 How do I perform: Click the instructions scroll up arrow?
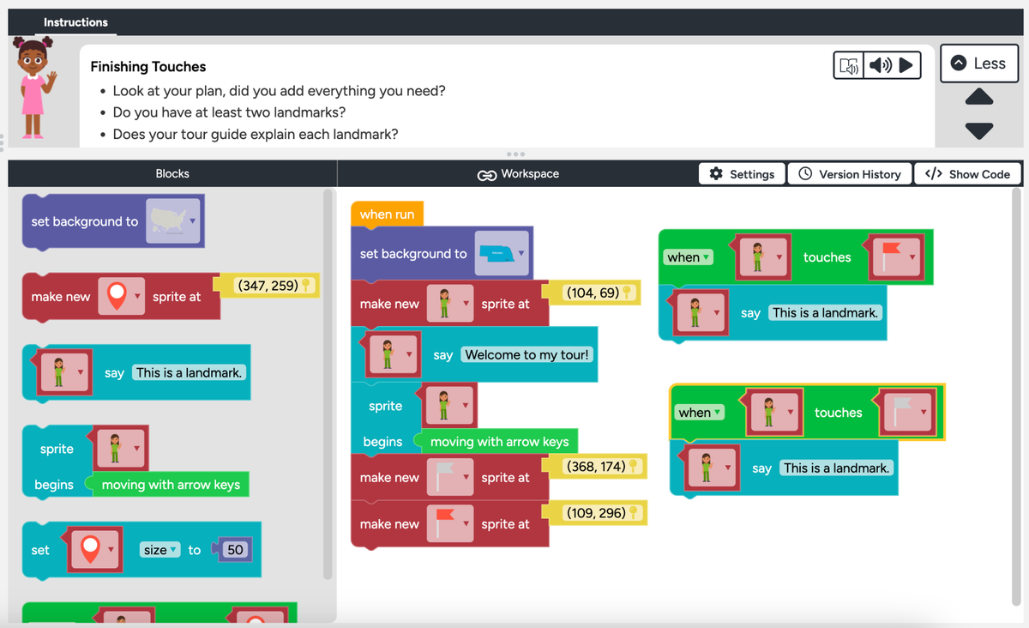pos(979,96)
